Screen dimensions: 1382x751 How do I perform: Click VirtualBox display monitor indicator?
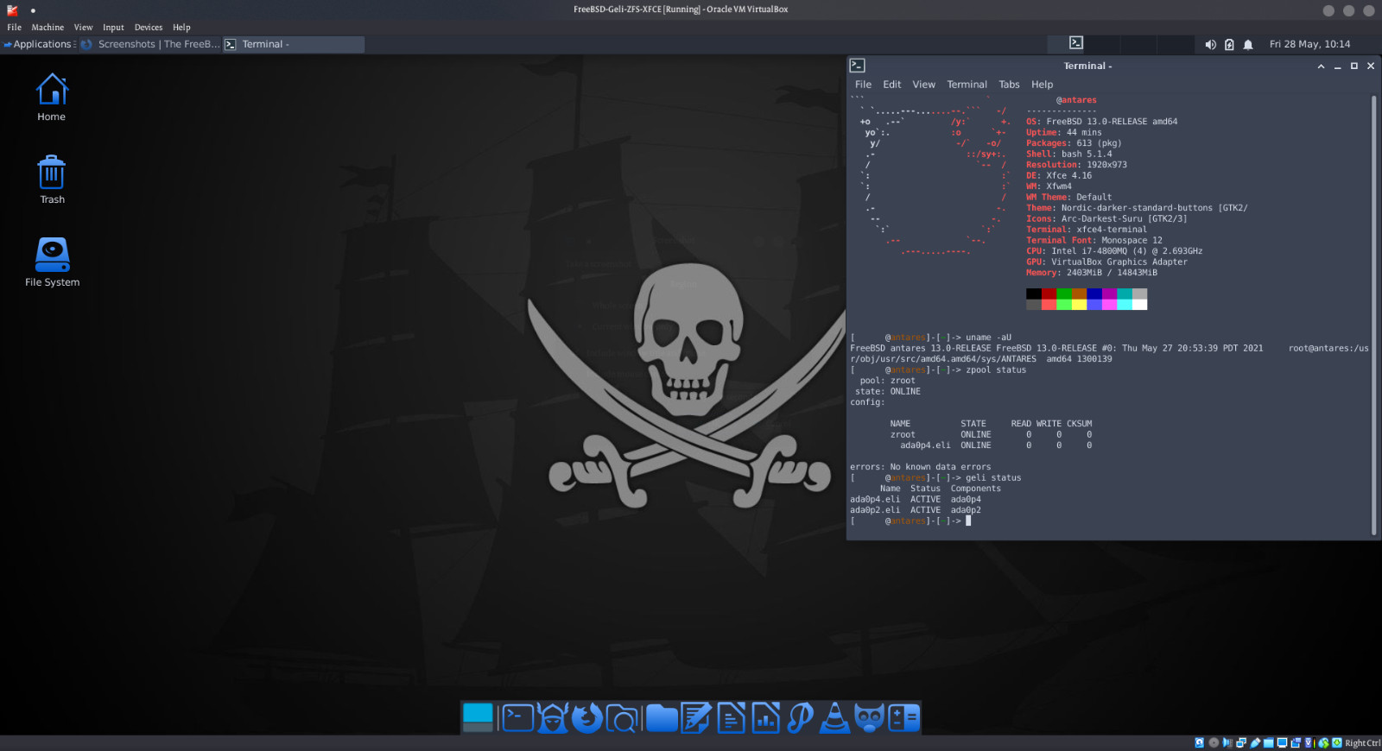(x=1282, y=742)
